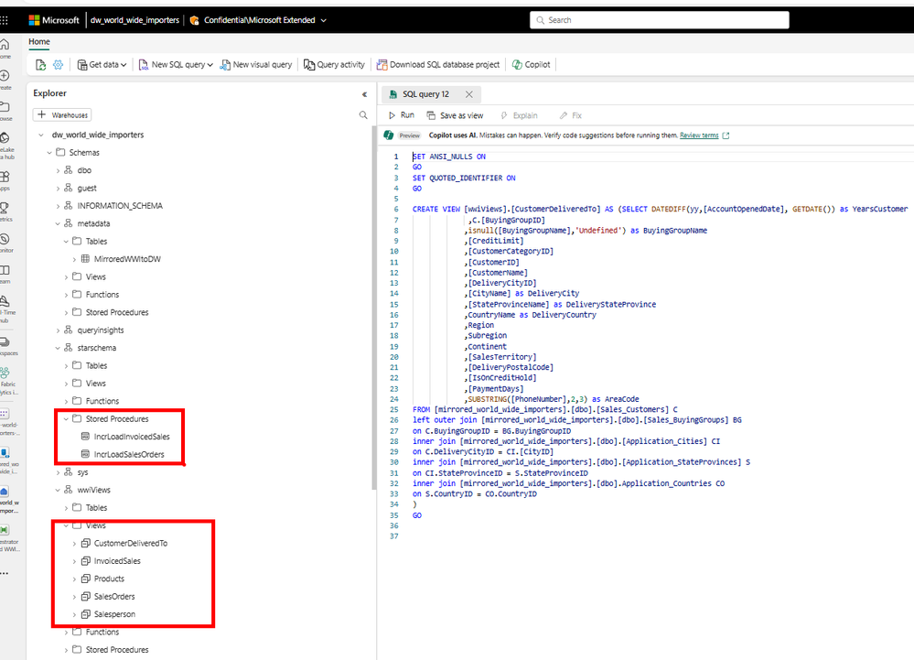Click the dw_world_wide_importers title in header

click(134, 20)
